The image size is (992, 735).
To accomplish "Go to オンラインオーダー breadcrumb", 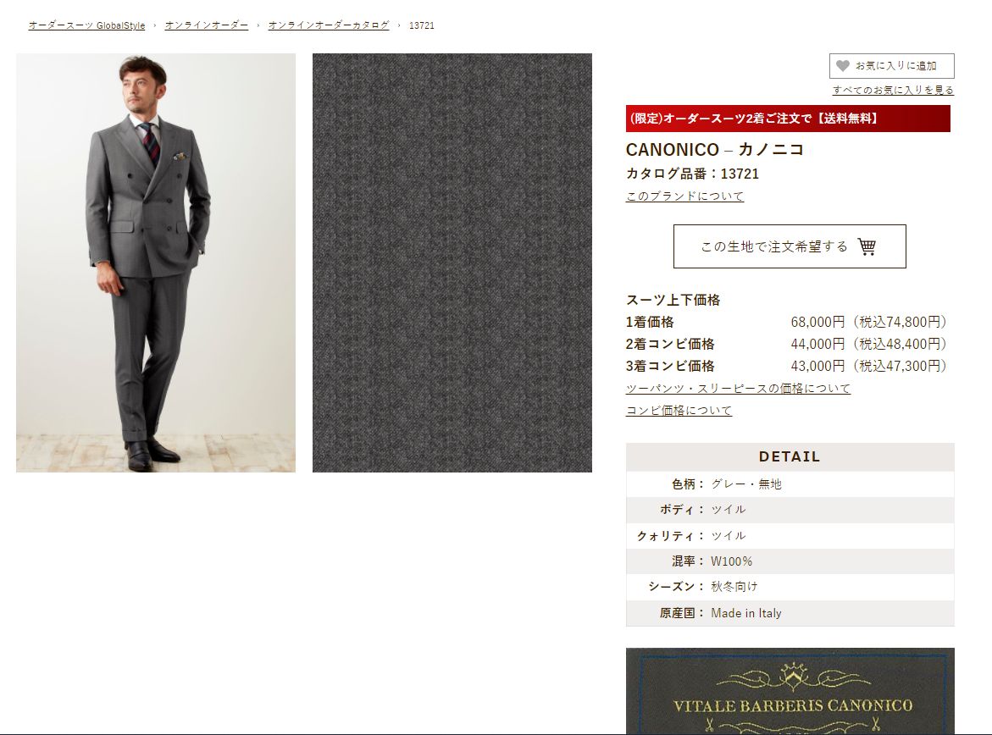I will tap(206, 25).
